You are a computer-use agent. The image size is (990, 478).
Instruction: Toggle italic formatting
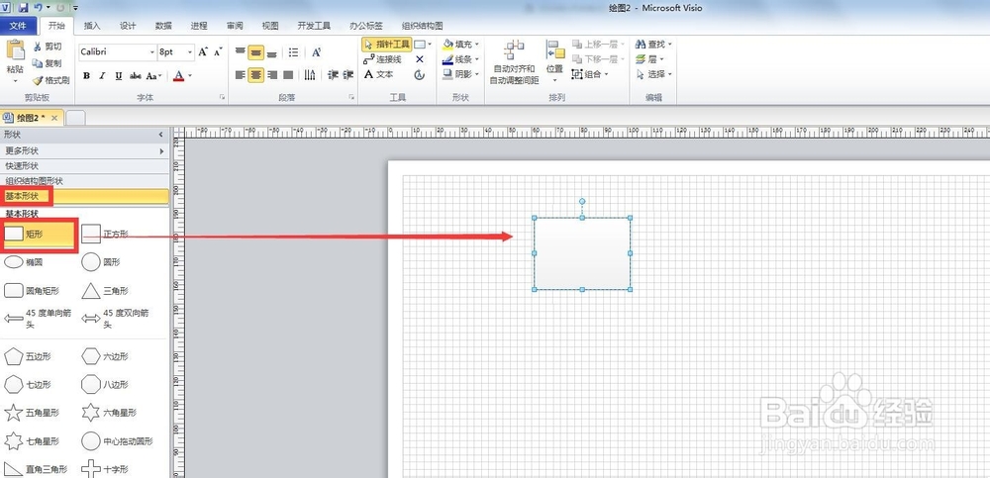(x=102, y=76)
